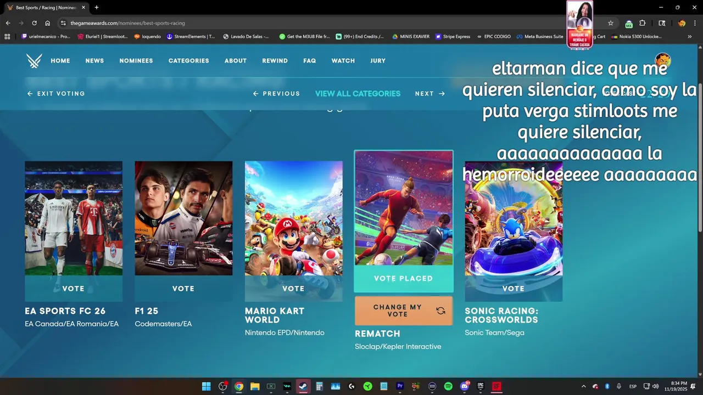Screen dimensions: 703x395
Task: Open the NOMINEES nav item
Action: (136, 61)
